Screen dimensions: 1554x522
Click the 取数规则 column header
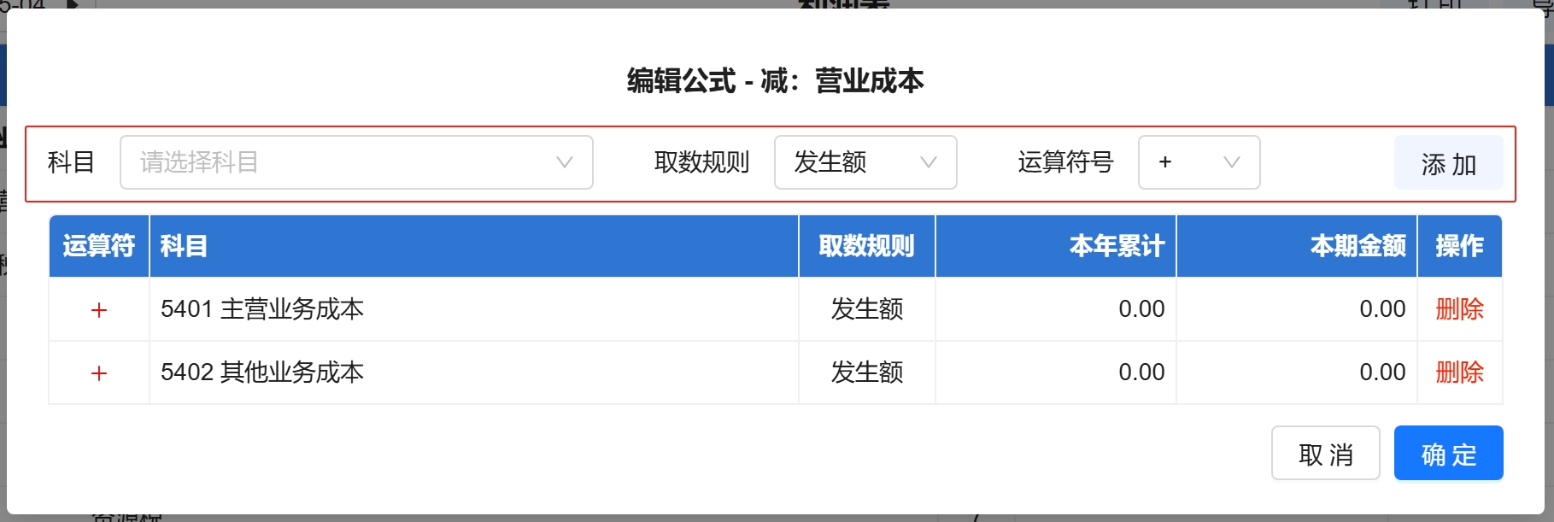(866, 246)
